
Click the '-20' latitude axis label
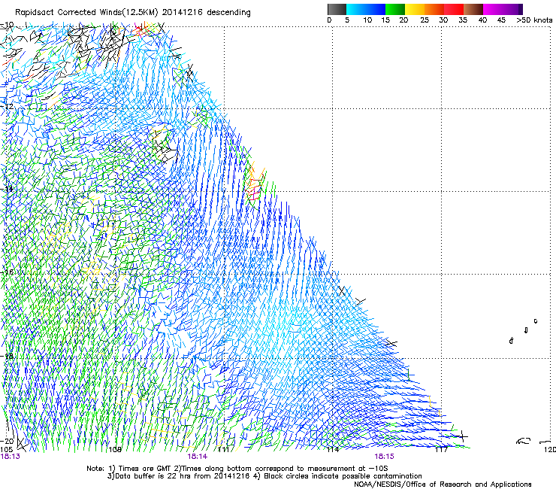click(8, 441)
